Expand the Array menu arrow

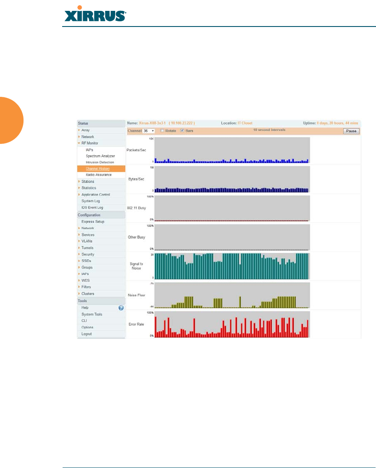click(x=79, y=130)
